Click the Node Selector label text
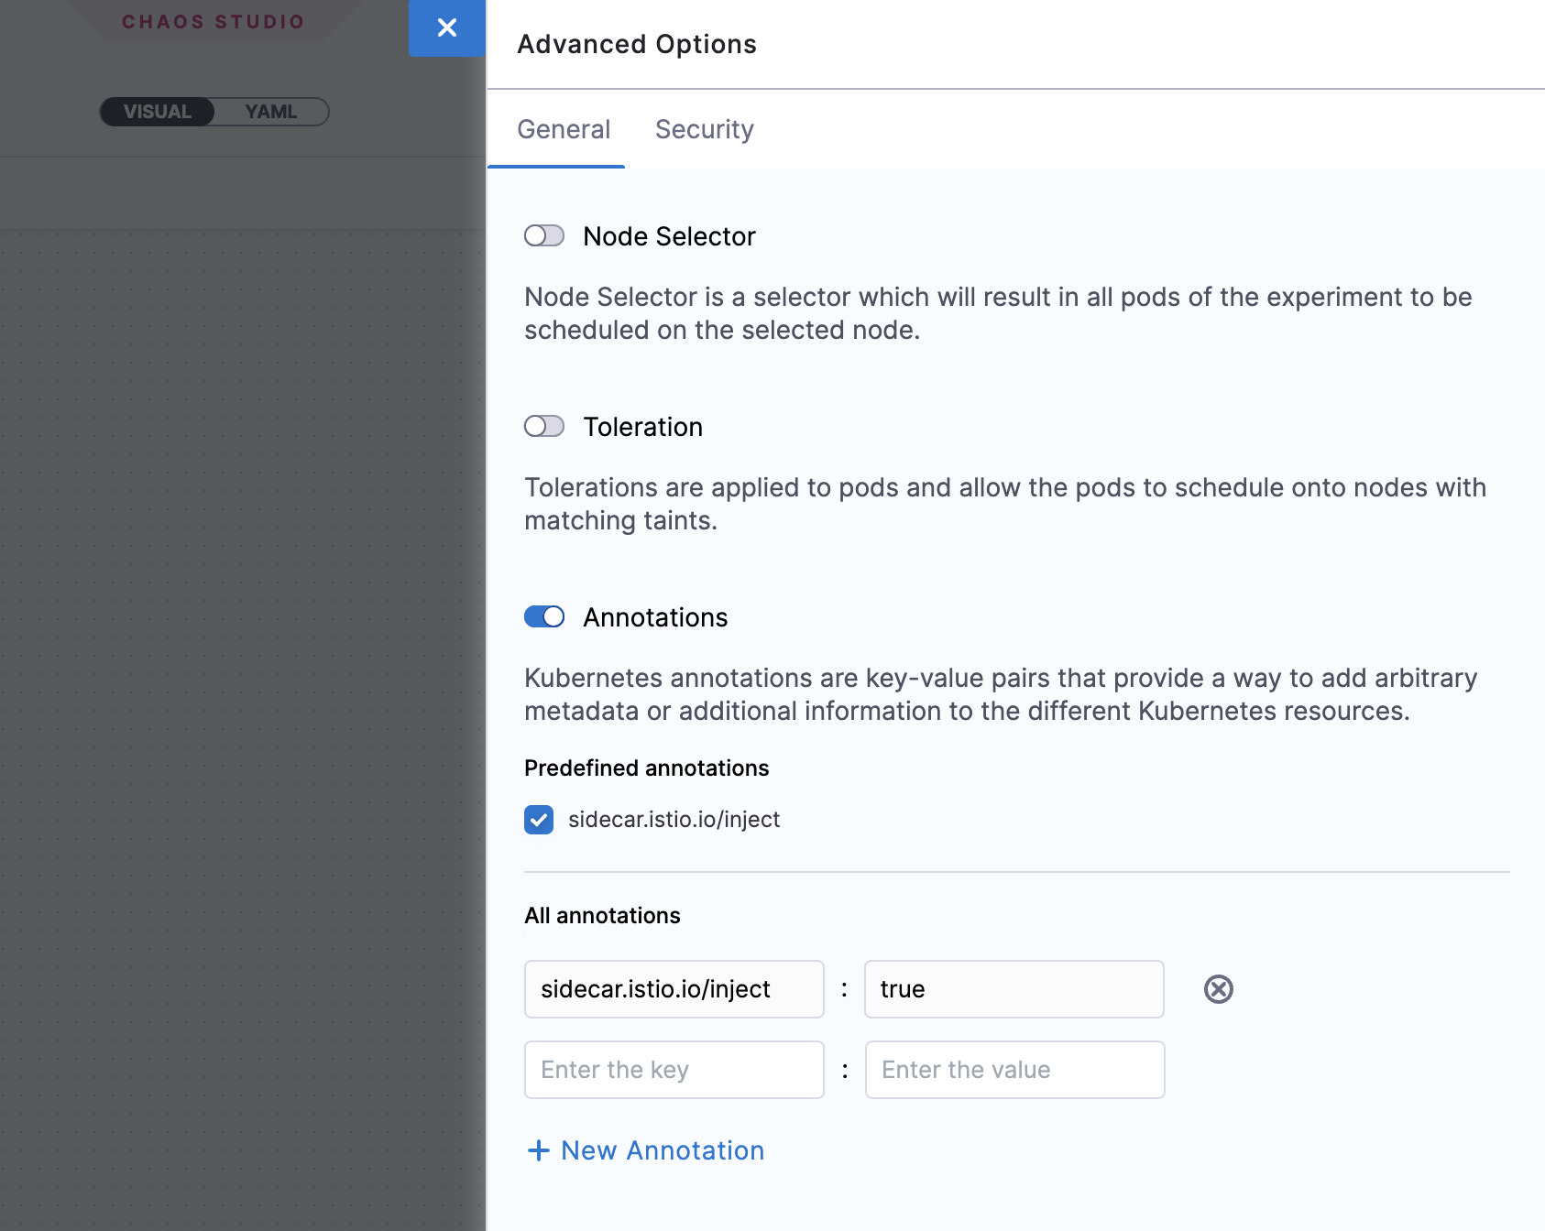 (669, 236)
